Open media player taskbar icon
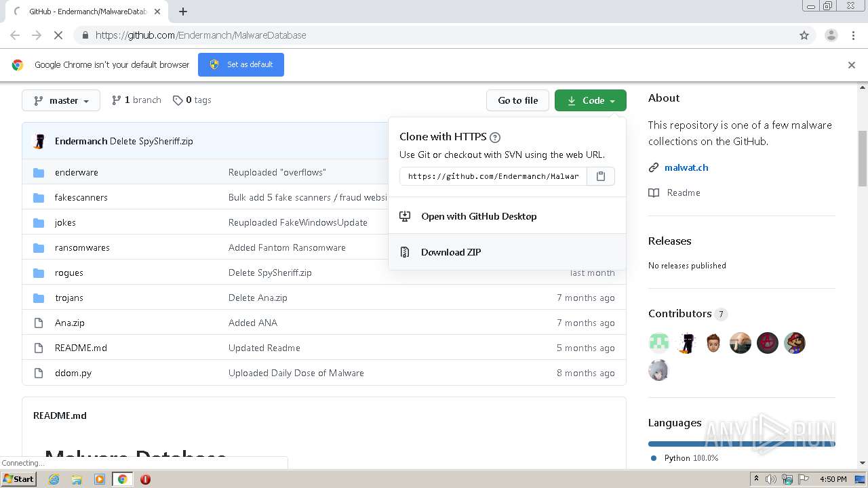 [x=100, y=479]
